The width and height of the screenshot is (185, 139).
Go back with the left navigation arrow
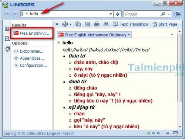[7, 14]
